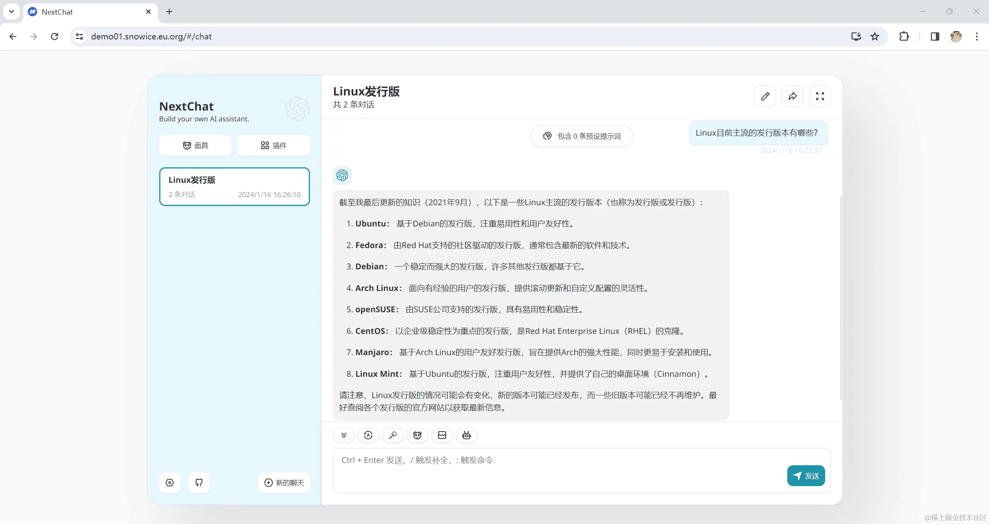The height and width of the screenshot is (524, 989).
Task: Click the 发送 send button
Action: (x=806, y=476)
